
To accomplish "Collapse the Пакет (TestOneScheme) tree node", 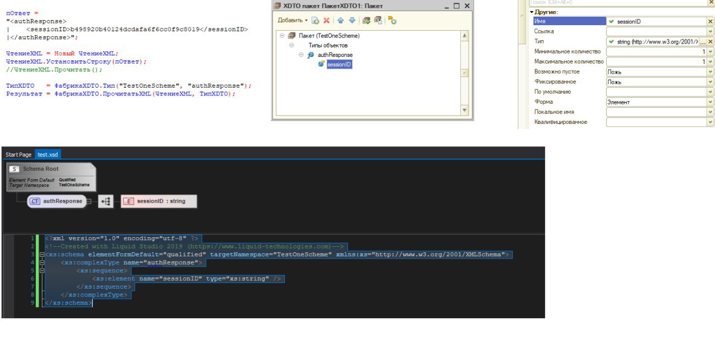I will (282, 36).
